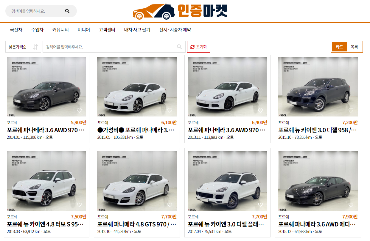Viewport: 370px width, 241px height.
Task: Click details 2014.01 · 115,306 km · 오토
Action: click(x=30, y=137)
